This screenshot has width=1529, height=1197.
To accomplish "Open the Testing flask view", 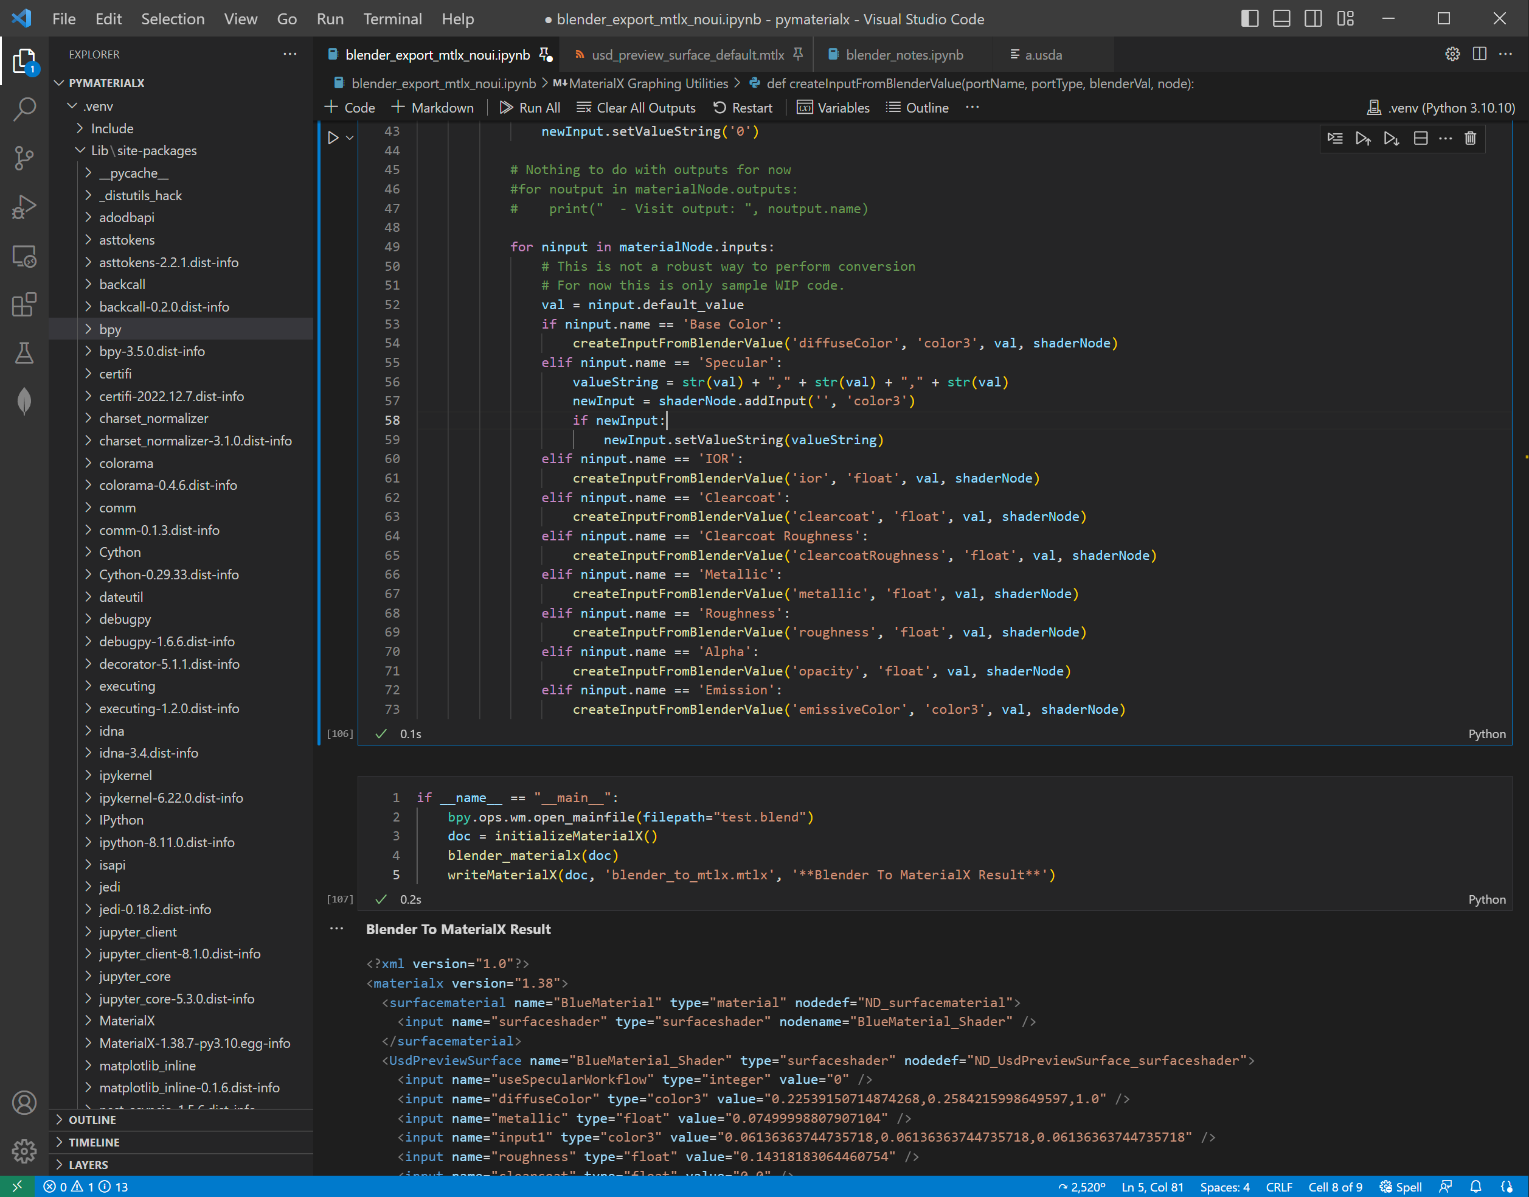I will [24, 352].
